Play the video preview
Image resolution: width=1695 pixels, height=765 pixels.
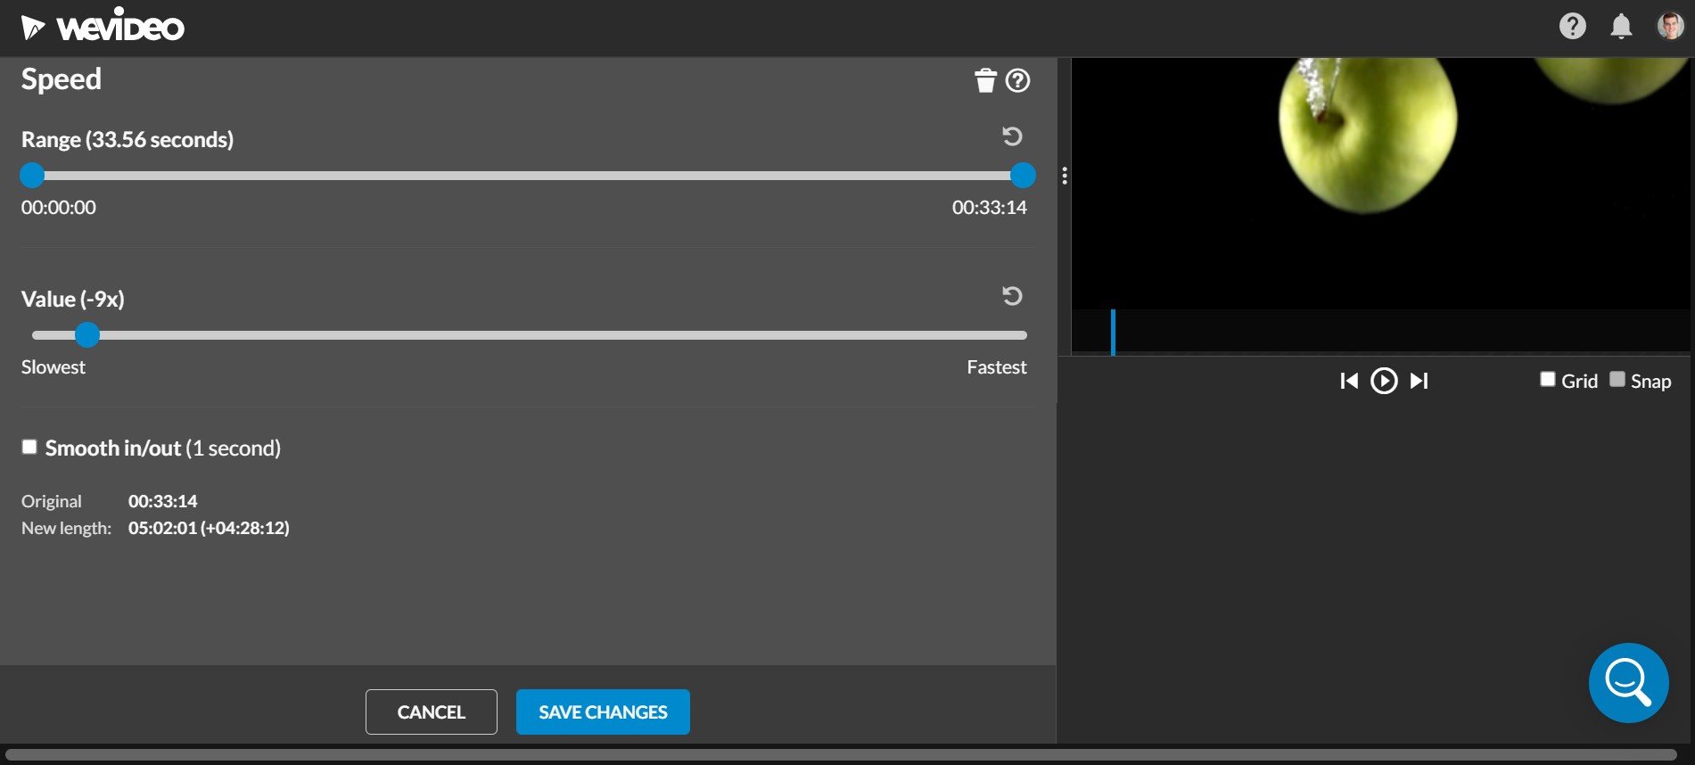1384,382
